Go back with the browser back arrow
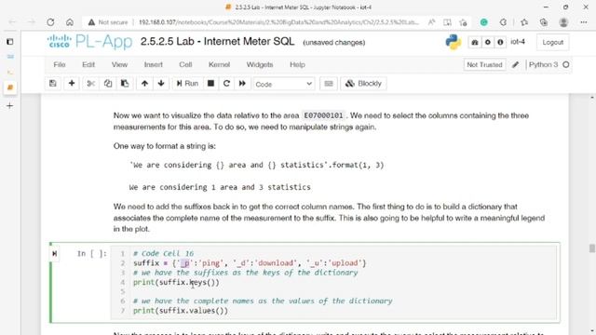This screenshot has width=596, height=335. 12,22
